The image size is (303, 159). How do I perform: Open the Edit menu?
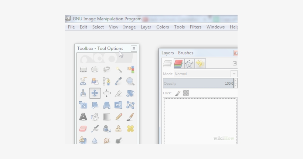pyautogui.click(x=84, y=27)
